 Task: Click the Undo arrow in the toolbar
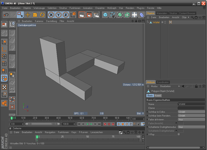point(6,15)
